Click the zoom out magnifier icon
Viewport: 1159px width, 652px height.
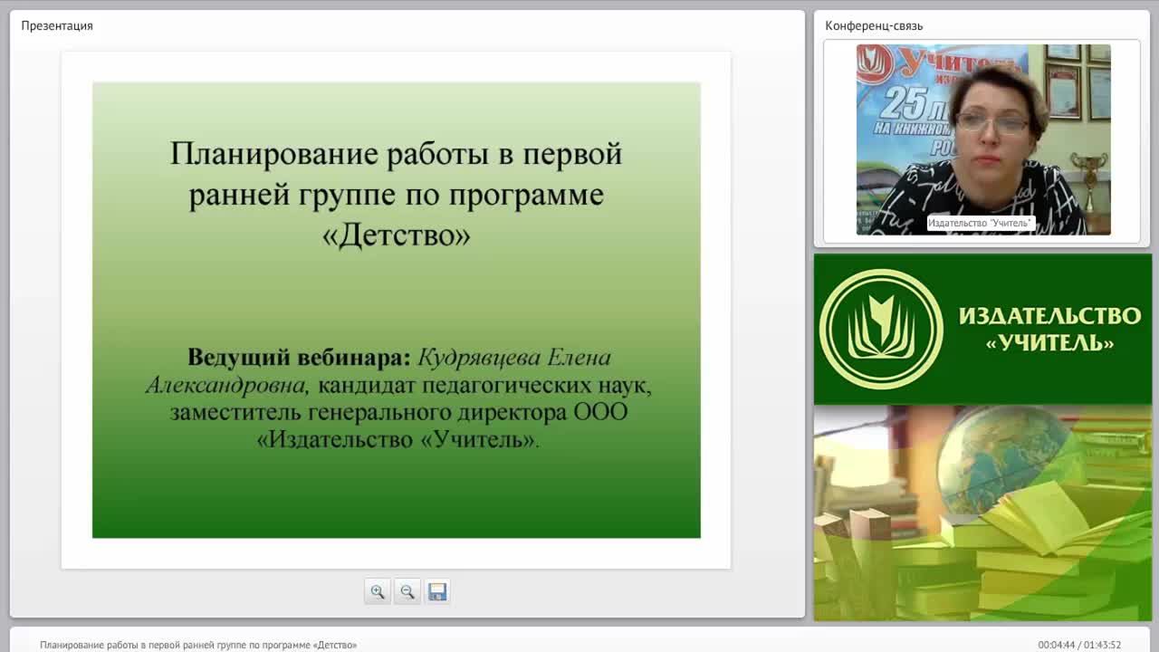click(407, 591)
